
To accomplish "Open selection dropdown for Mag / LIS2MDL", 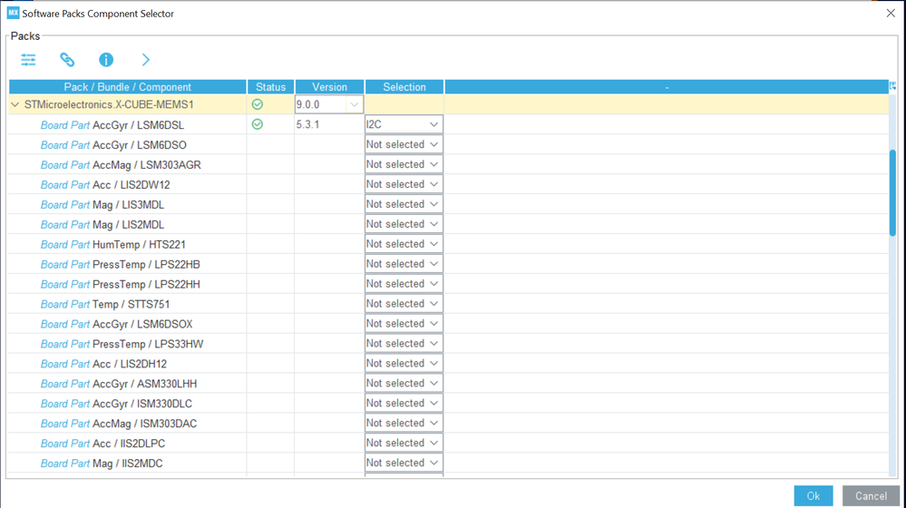I will 404,224.
